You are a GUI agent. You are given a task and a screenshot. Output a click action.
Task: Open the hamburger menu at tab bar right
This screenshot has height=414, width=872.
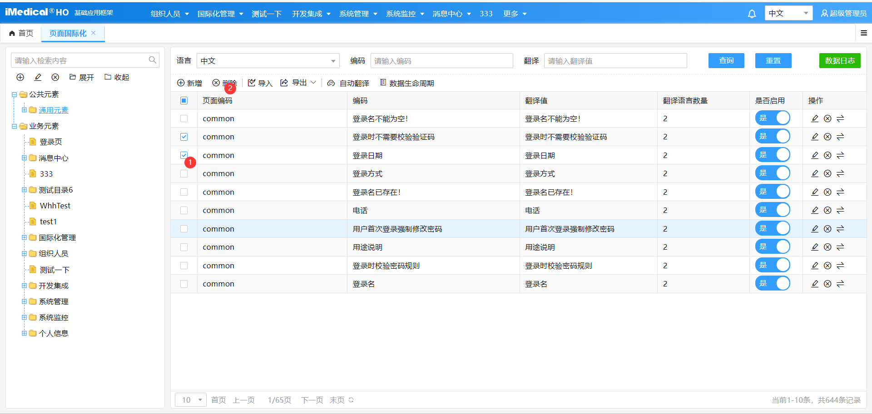[x=863, y=33]
